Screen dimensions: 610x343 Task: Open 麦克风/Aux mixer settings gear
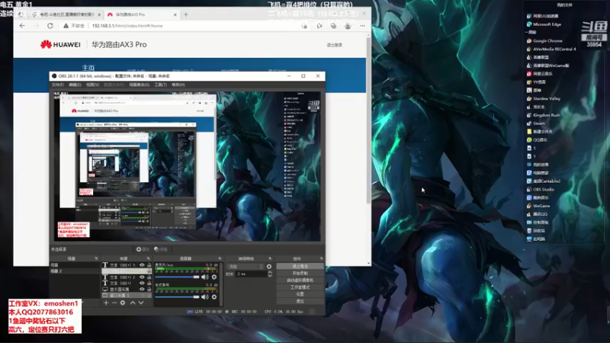click(x=214, y=277)
